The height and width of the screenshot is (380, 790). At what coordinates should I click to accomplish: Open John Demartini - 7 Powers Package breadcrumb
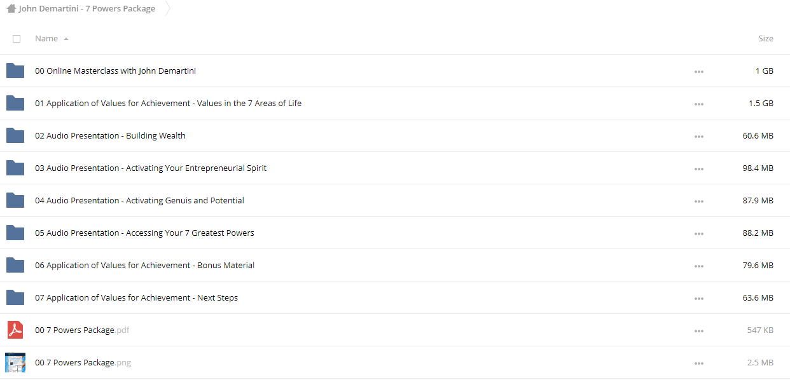pyautogui.click(x=87, y=9)
